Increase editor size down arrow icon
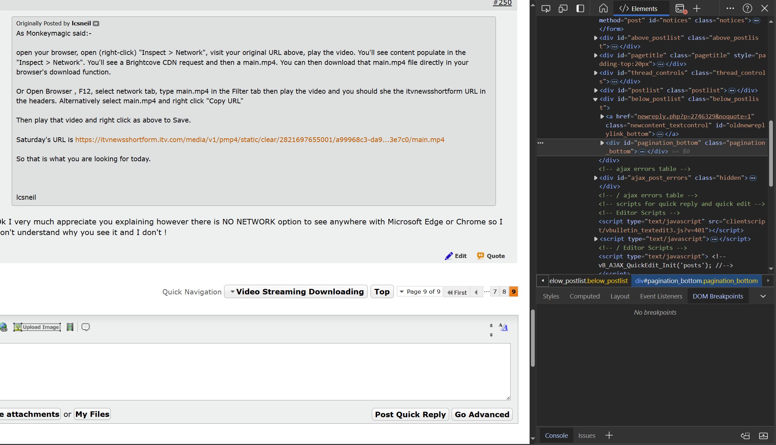 point(491,335)
